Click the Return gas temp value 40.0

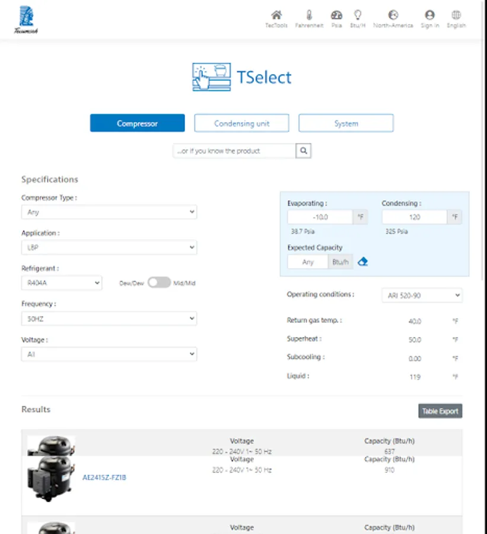[415, 321]
